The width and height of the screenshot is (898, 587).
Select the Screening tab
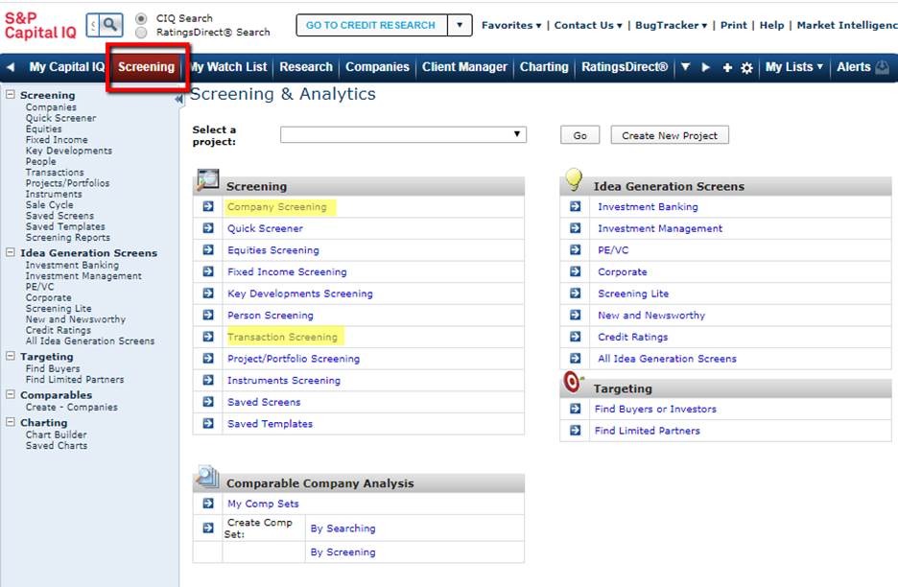146,67
